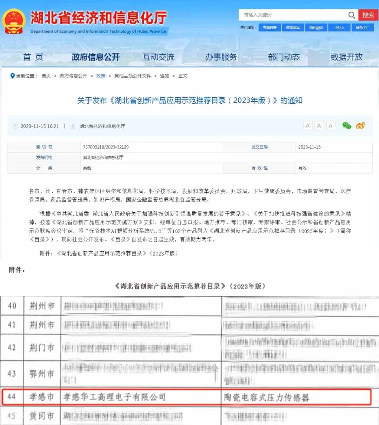Increase font size with A+ icon
The image size is (379, 425).
pos(308,126)
